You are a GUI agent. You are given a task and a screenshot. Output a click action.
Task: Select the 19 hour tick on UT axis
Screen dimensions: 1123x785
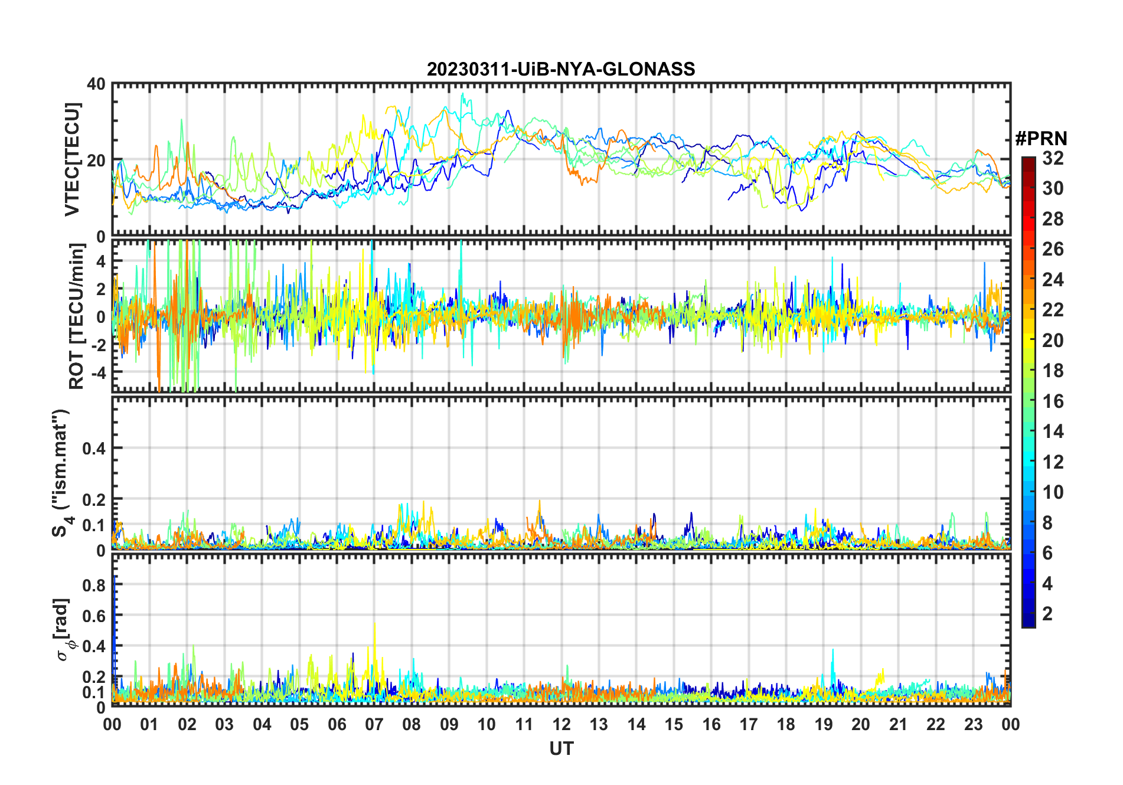[x=824, y=725]
